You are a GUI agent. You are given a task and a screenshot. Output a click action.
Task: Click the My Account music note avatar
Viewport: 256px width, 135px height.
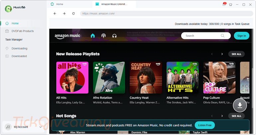8,127
